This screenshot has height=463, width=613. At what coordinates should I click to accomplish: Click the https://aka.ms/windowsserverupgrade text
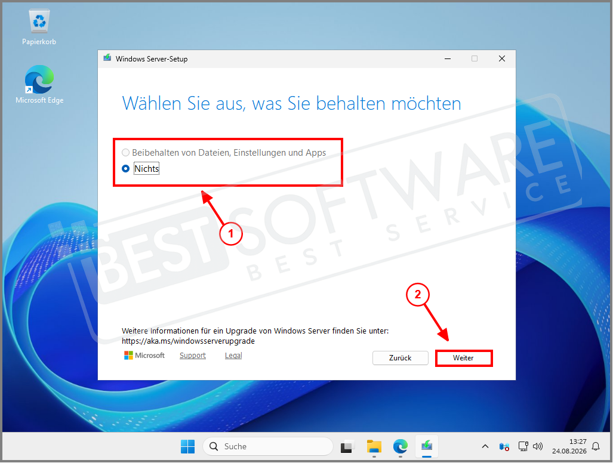[x=188, y=341]
